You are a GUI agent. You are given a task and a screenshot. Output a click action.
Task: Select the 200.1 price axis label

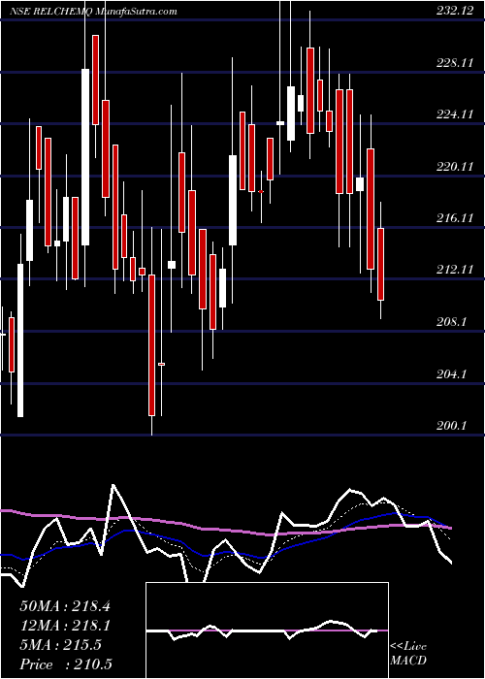coord(451,425)
